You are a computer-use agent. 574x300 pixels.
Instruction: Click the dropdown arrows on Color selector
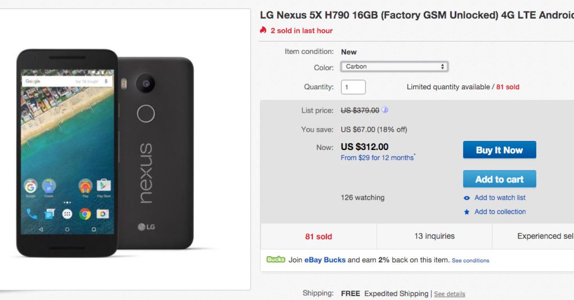click(x=442, y=66)
